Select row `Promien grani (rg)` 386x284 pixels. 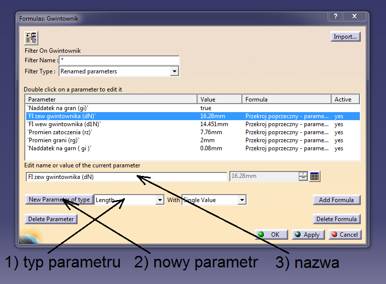[x=192, y=140]
